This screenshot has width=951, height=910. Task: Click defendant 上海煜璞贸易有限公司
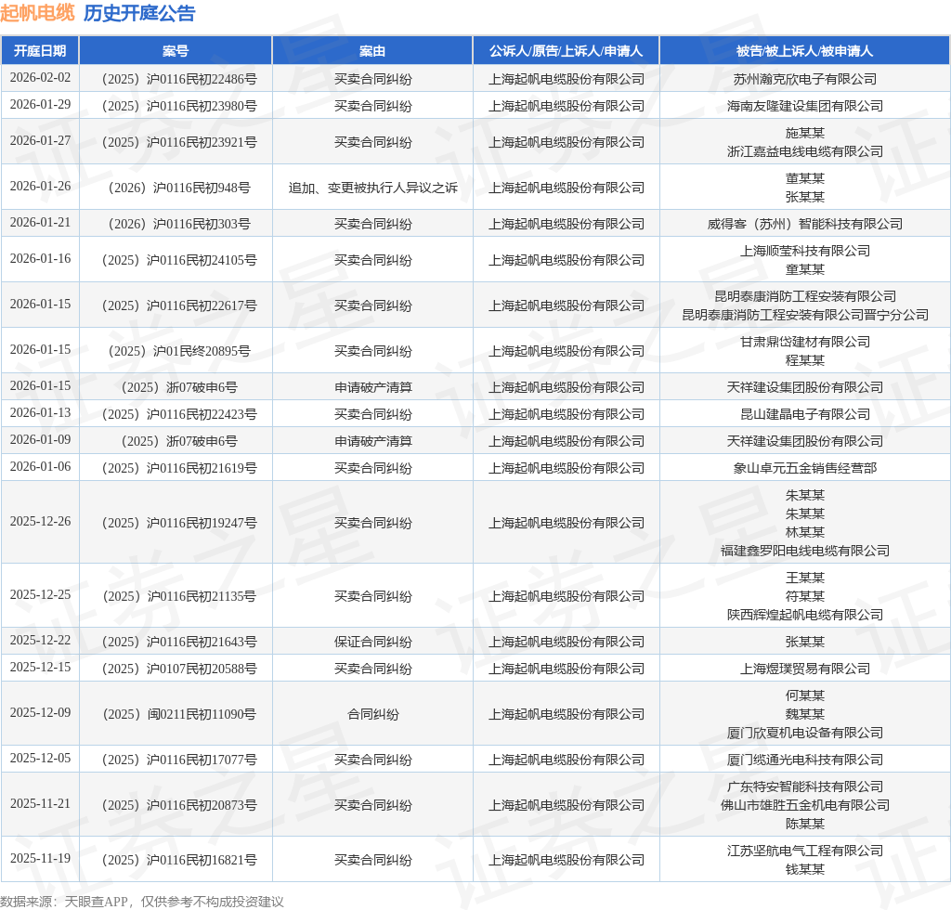pyautogui.click(x=805, y=669)
